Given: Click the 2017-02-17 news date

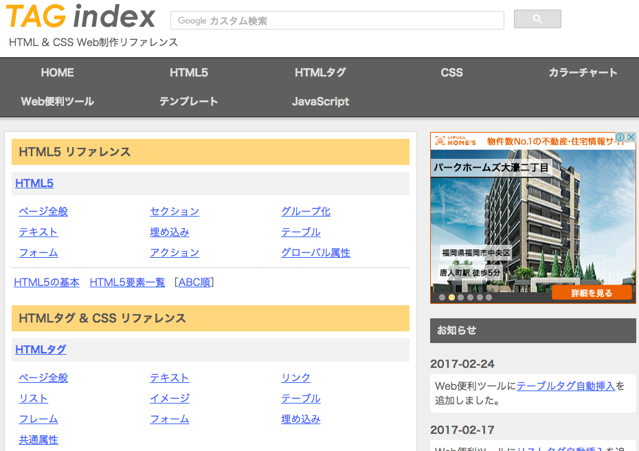Looking at the screenshot, I should click(462, 430).
